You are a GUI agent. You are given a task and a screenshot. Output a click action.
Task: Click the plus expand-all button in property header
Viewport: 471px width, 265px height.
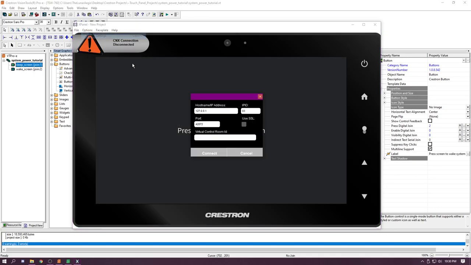click(x=464, y=60)
